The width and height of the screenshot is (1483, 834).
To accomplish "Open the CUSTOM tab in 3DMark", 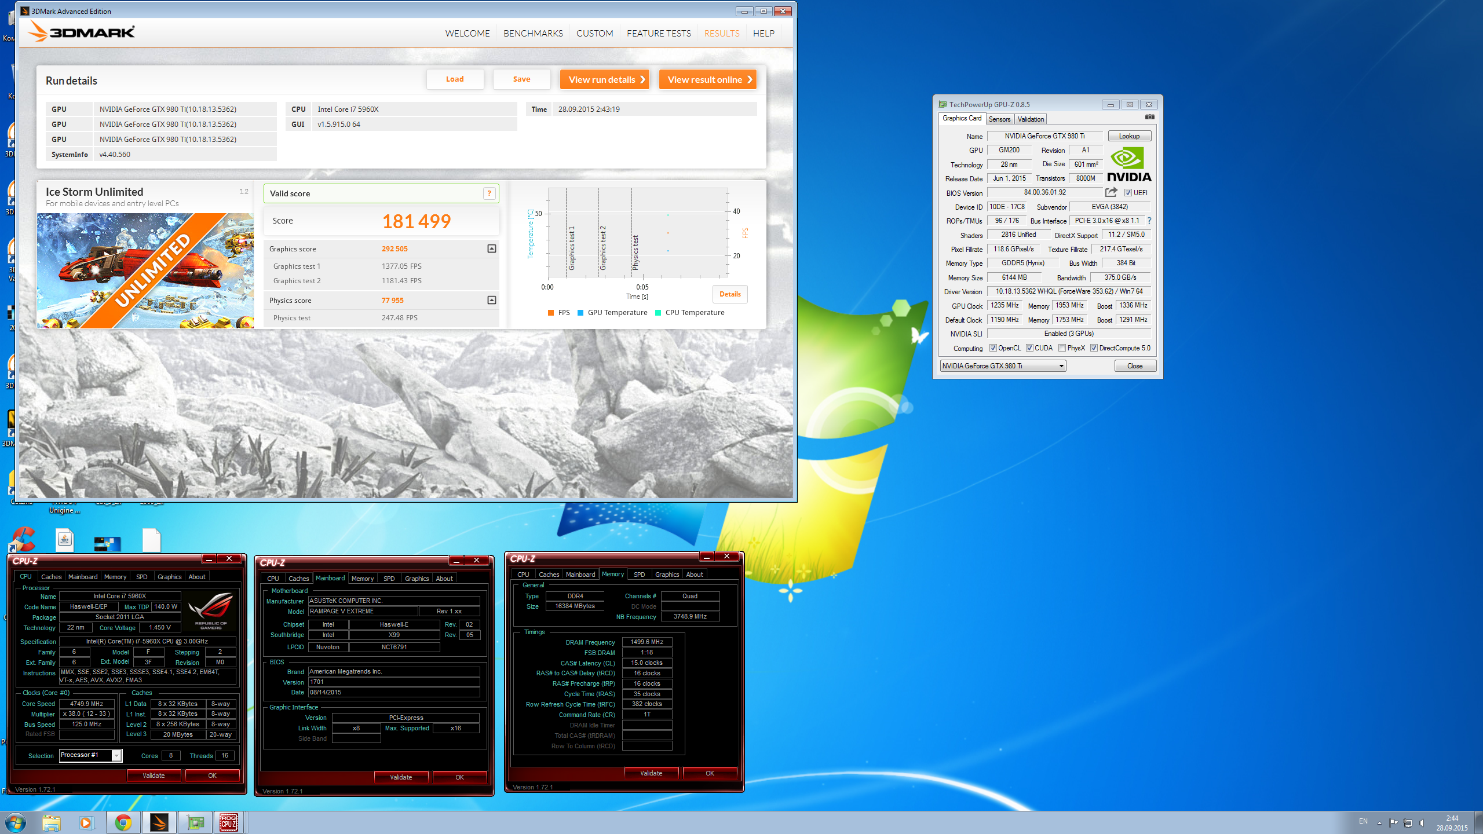I will 594,33.
